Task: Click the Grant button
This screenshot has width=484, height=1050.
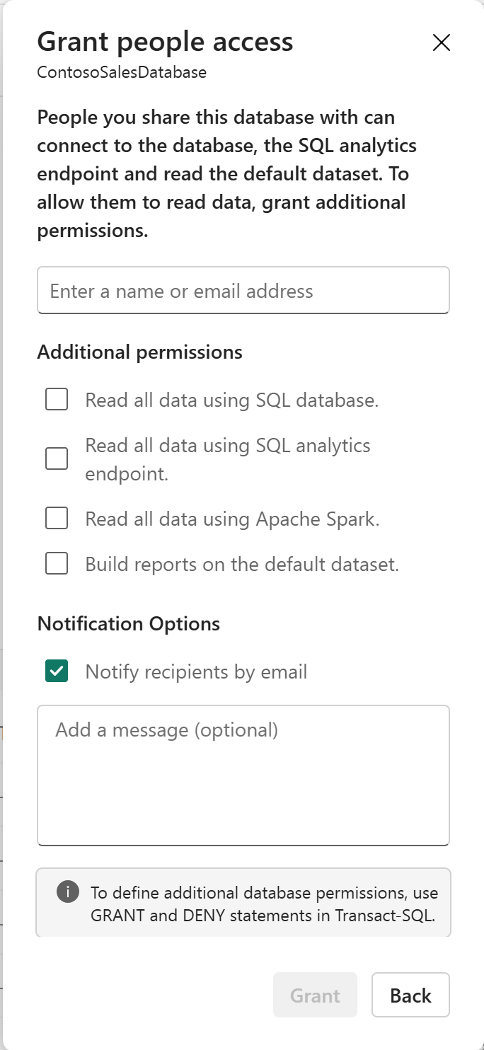Action: click(315, 995)
